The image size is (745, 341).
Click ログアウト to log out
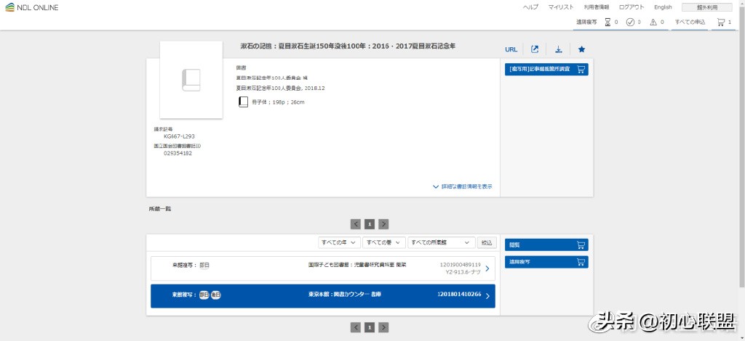(x=632, y=7)
